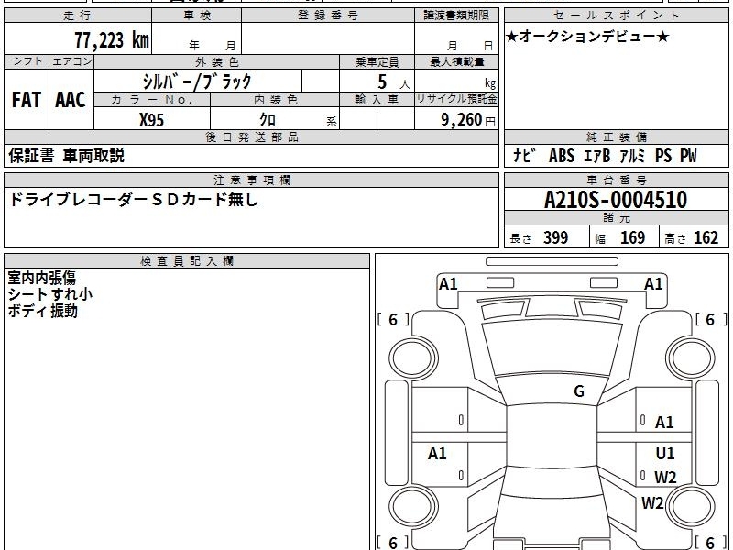Screen dimensions: 733x550
Task: Click the 輸入車 header
Action: pyautogui.click(x=377, y=100)
